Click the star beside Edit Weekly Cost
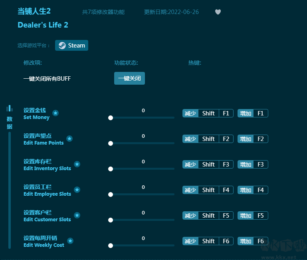The width and height of the screenshot is (307, 260). tap(70, 241)
